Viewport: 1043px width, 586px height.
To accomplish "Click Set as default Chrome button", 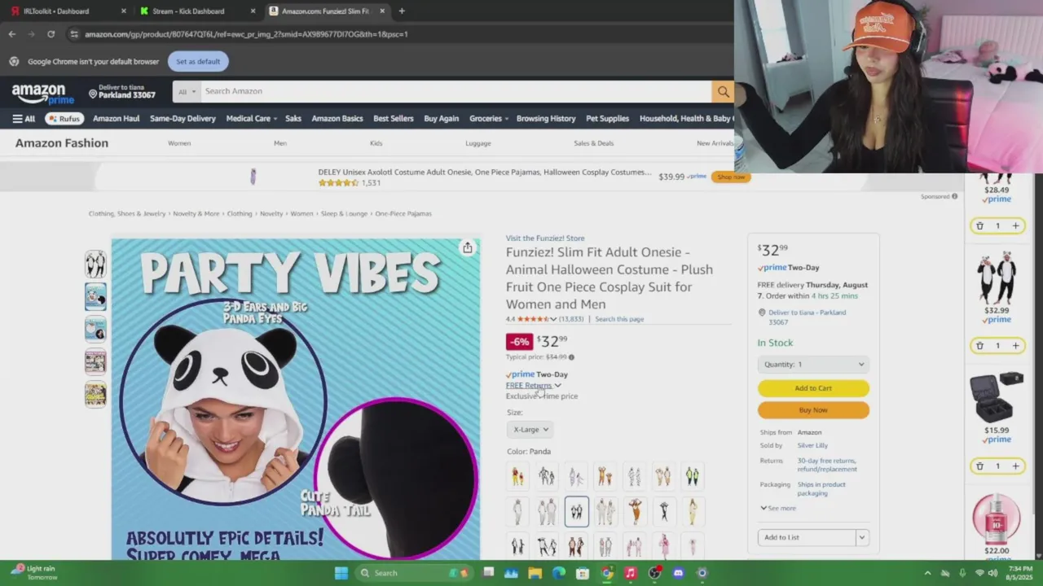I will pyautogui.click(x=198, y=62).
